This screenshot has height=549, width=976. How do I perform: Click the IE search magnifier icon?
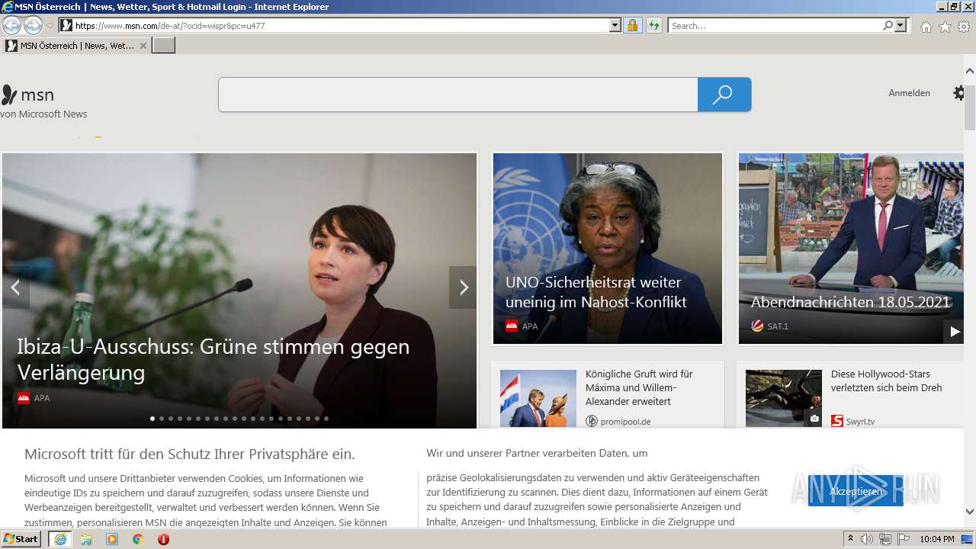tap(888, 26)
